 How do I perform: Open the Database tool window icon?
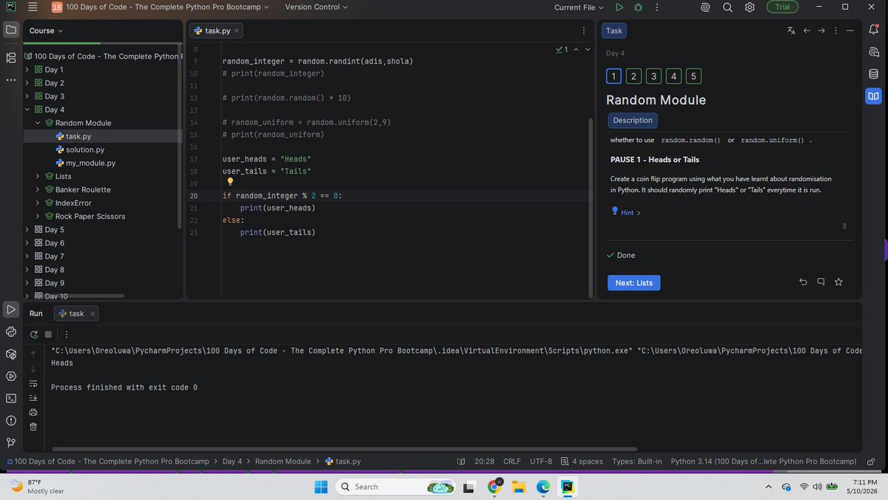coord(874,74)
